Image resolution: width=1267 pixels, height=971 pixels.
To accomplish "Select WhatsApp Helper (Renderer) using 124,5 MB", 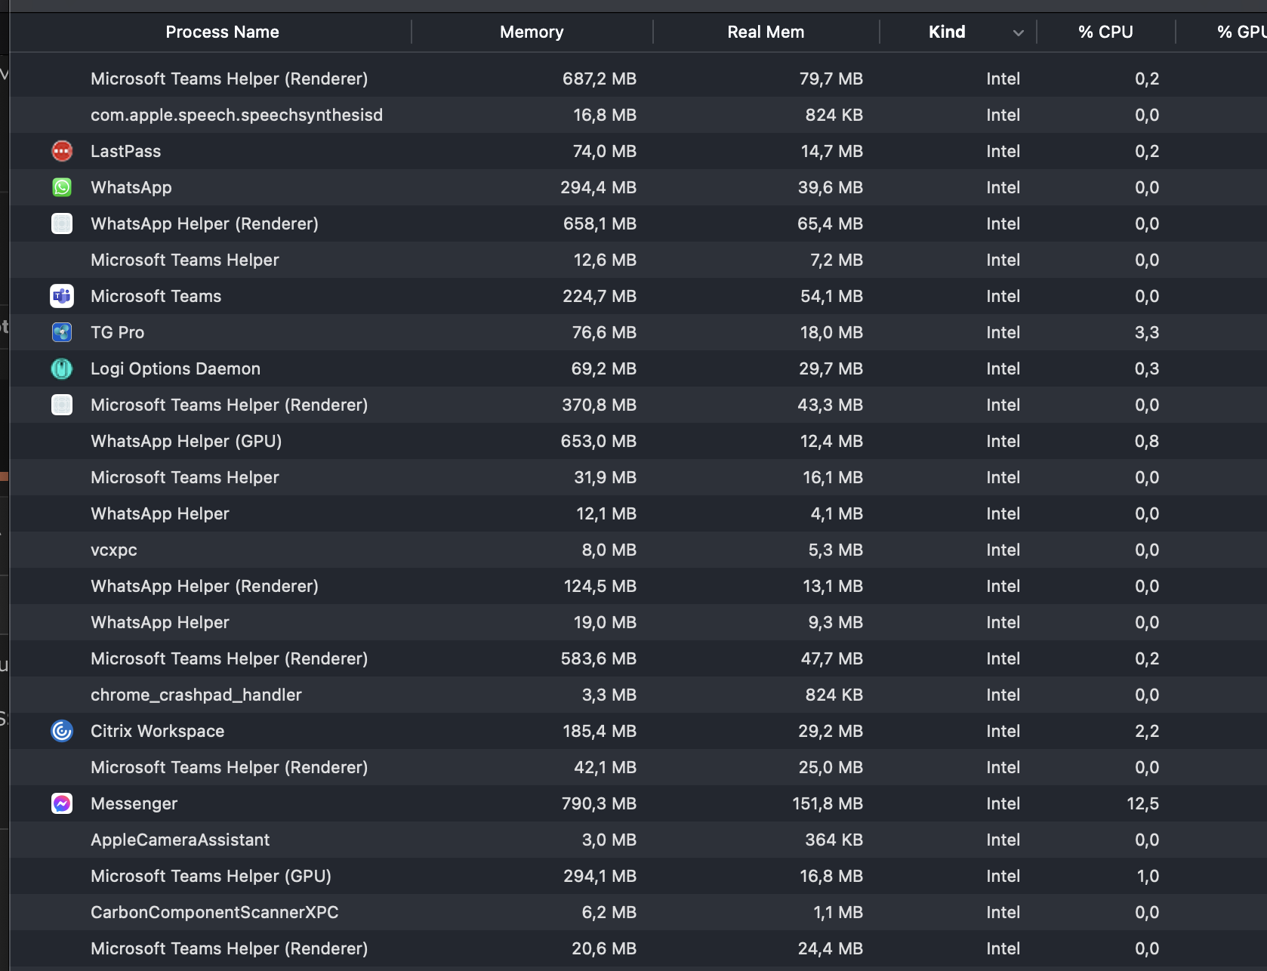I will point(205,586).
